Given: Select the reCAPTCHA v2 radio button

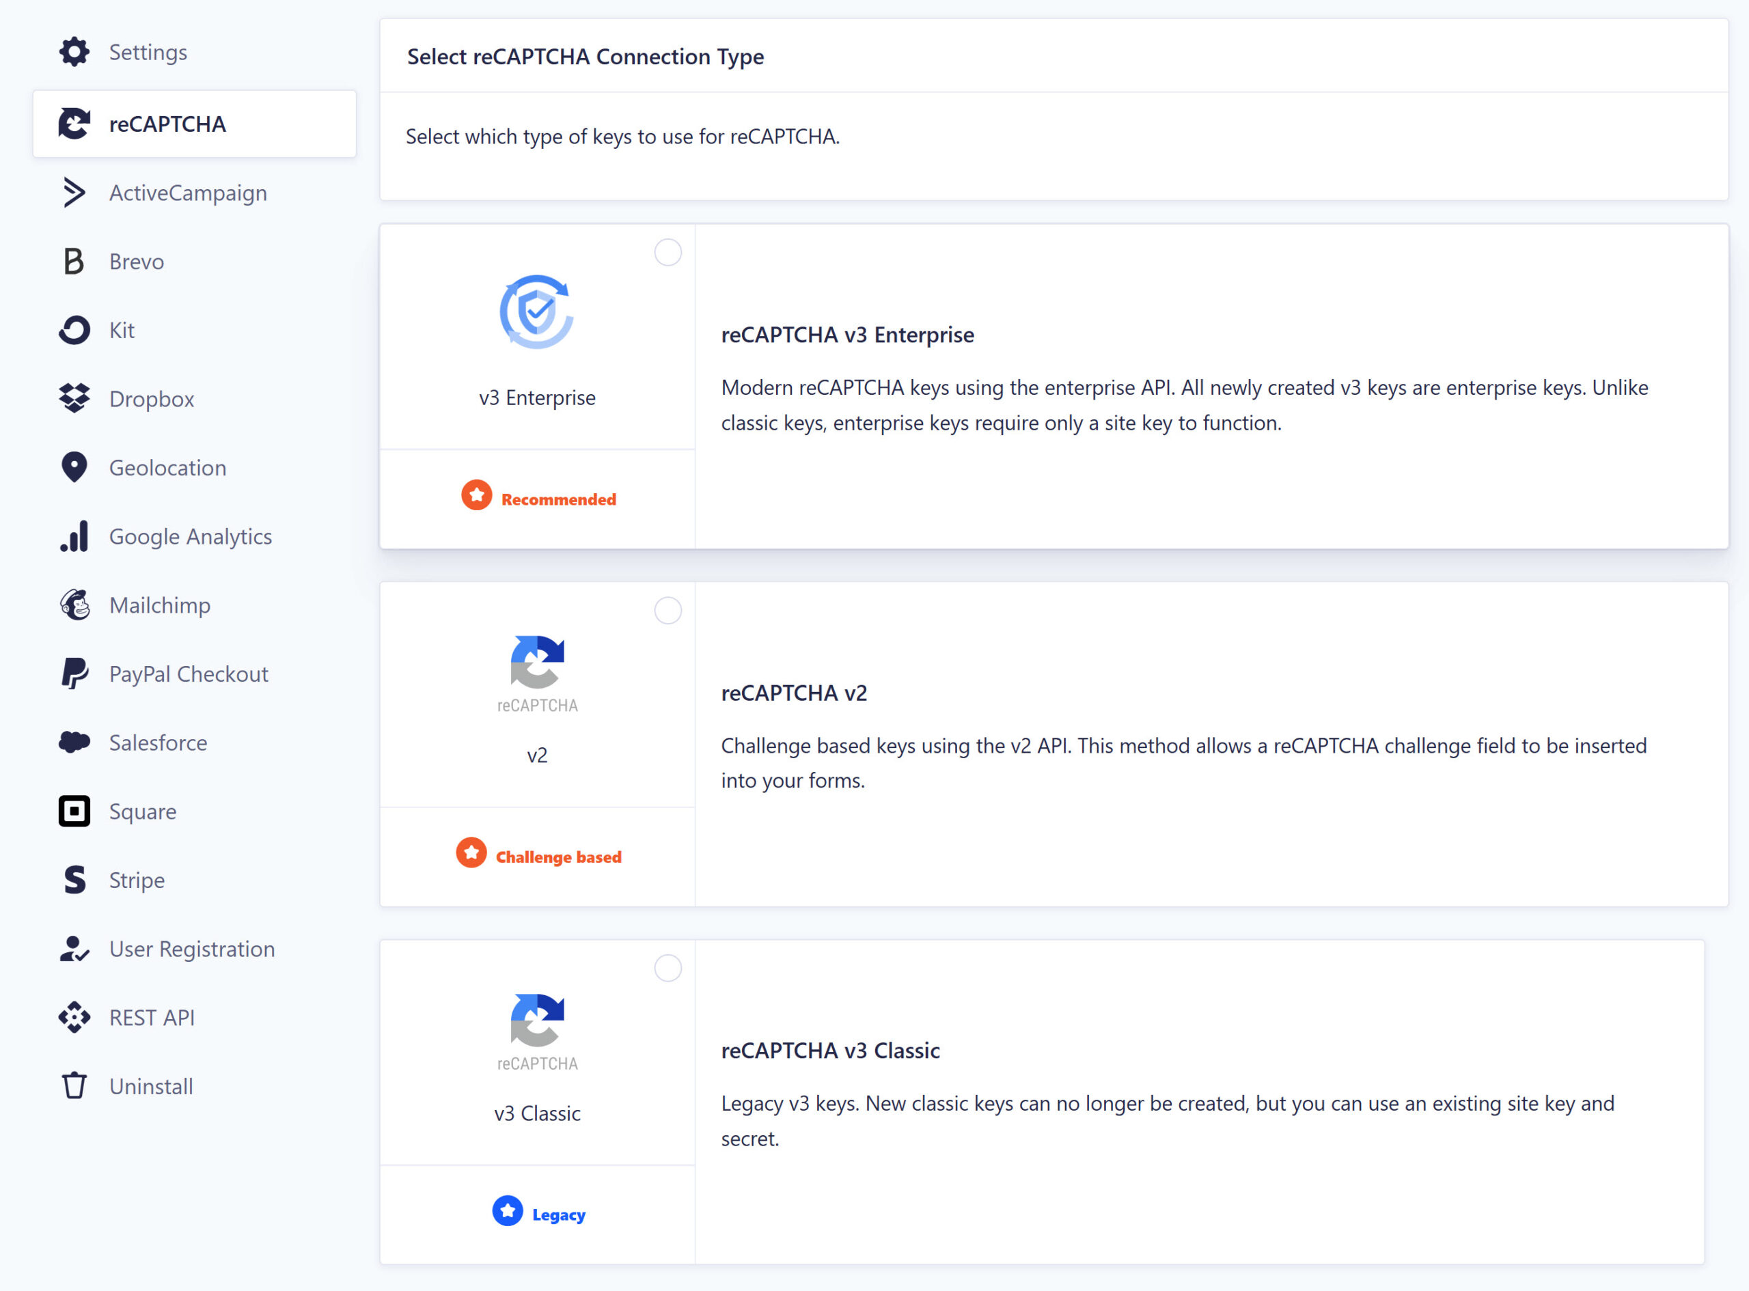Looking at the screenshot, I should tap(668, 611).
